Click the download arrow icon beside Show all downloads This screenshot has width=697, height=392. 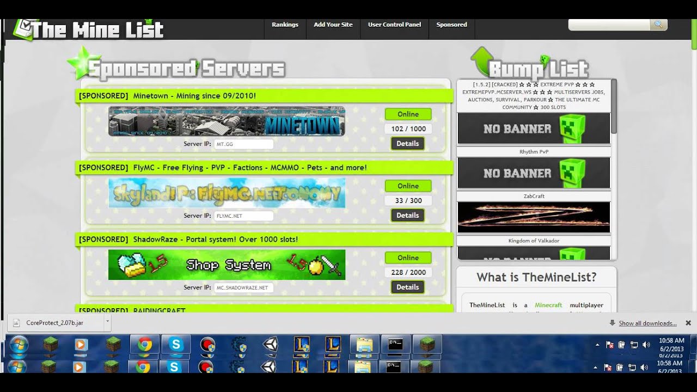click(613, 323)
